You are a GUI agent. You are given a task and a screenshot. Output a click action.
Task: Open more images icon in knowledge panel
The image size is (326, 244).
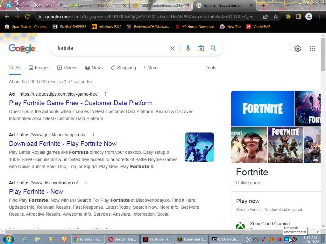(x=315, y=158)
